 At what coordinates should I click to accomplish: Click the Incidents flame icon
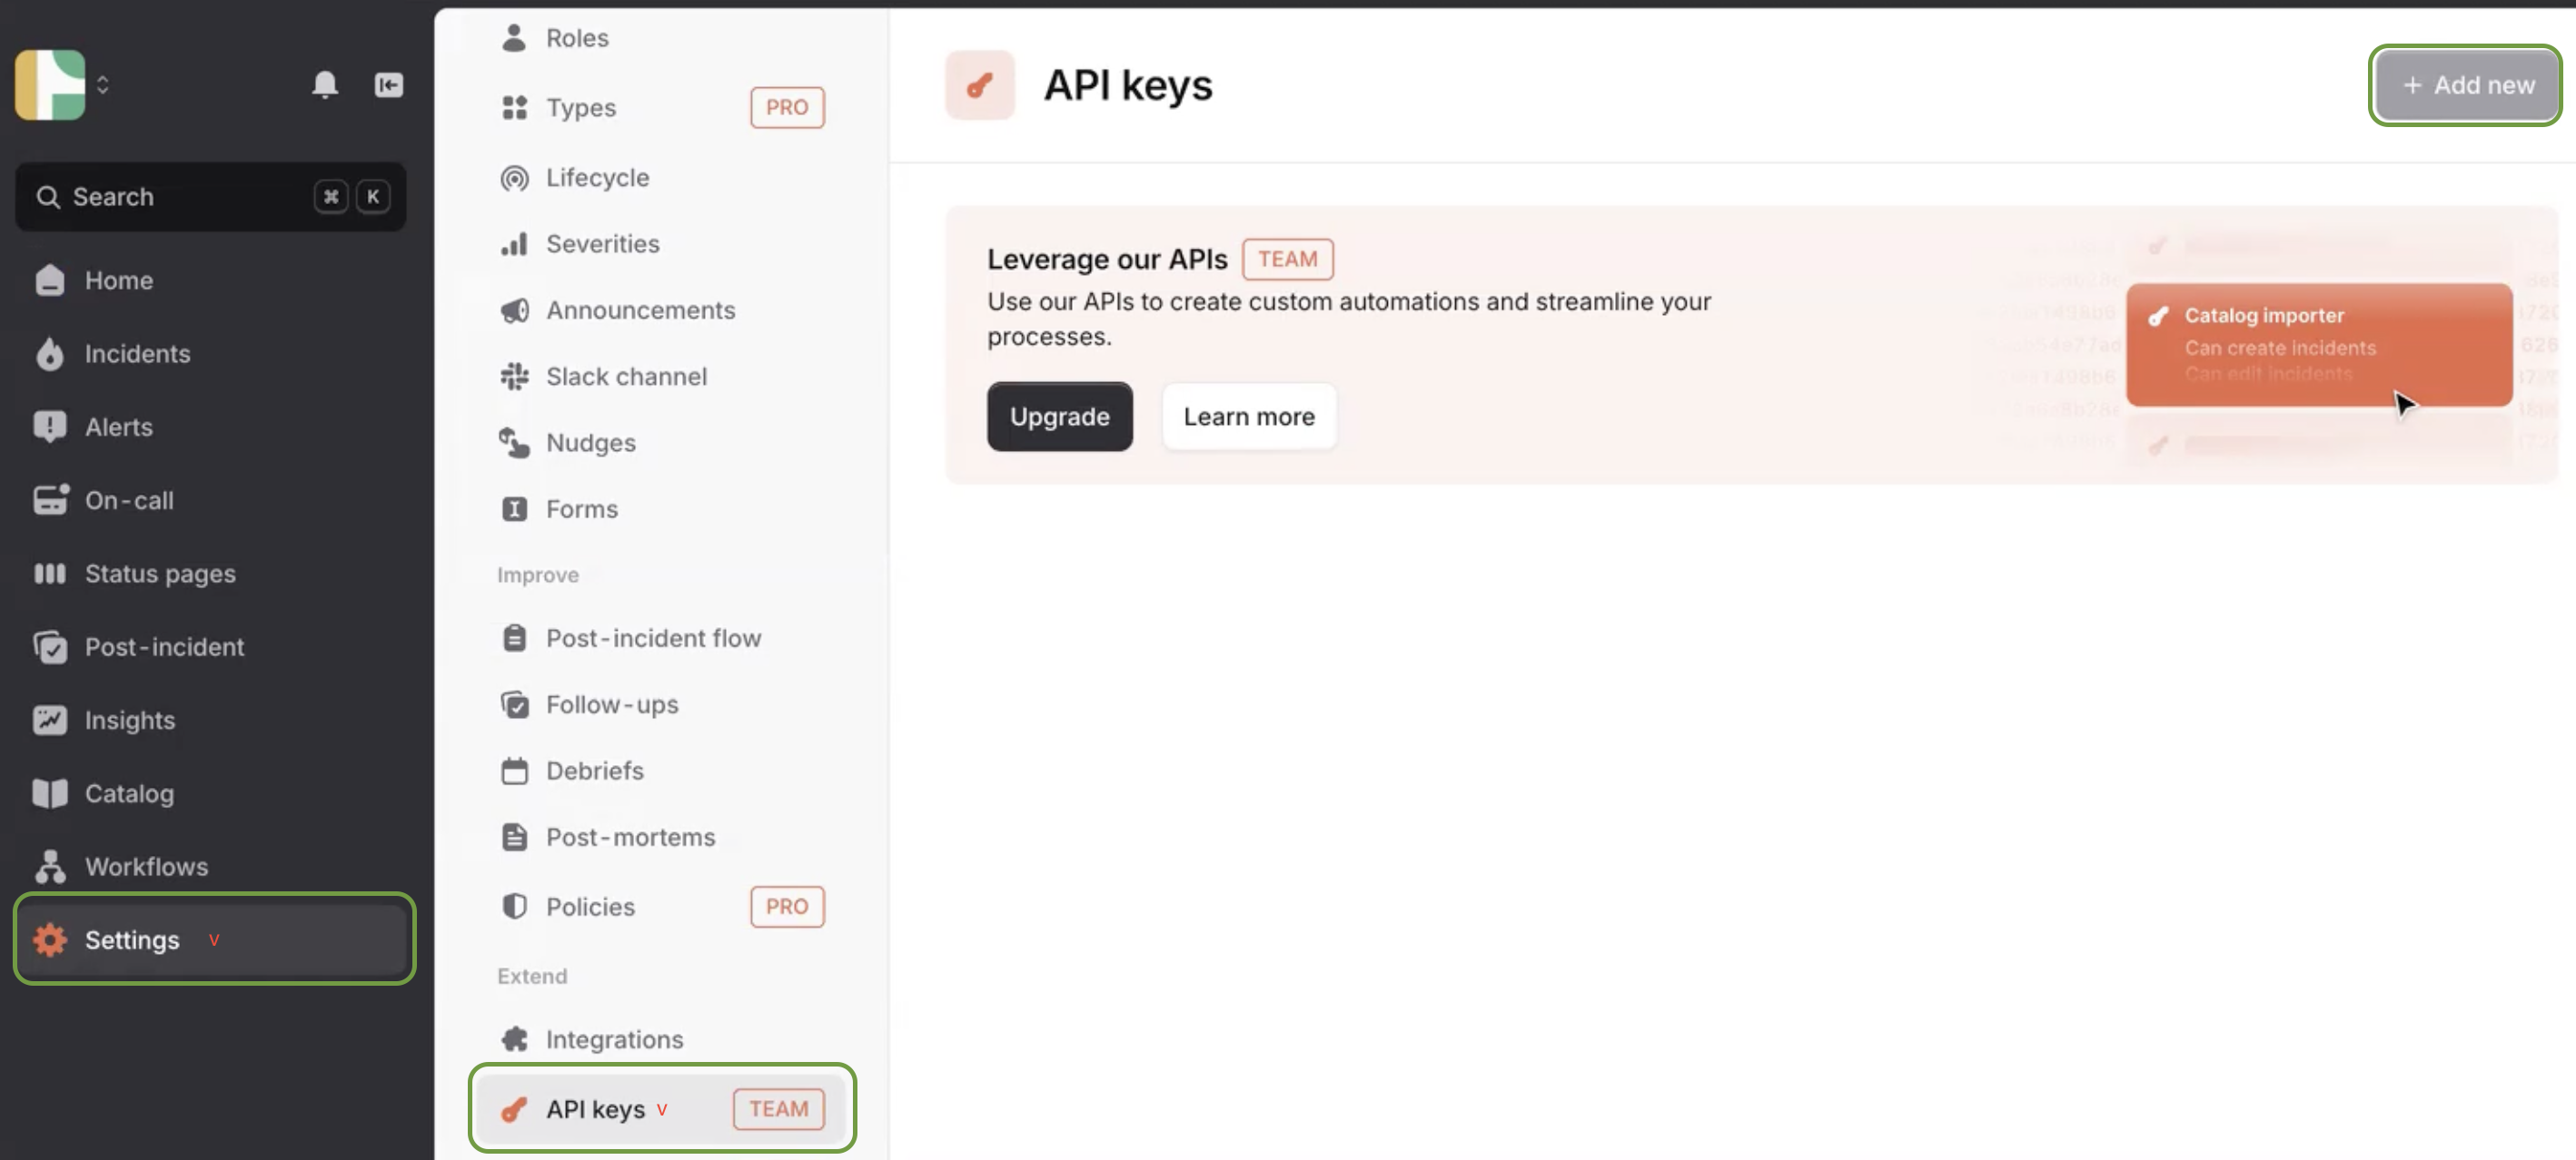(49, 354)
